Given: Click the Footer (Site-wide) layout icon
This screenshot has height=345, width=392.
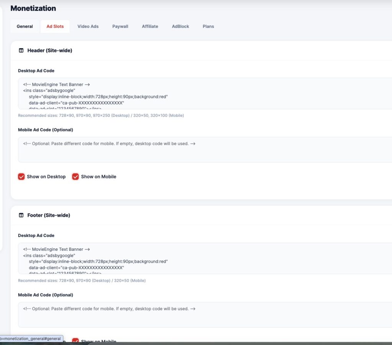Looking at the screenshot, I should point(21,215).
